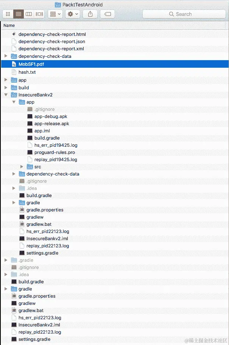Click the bottom-level gradlew.bat file icon
The image size is (229, 345).
pyautogui.click(x=14, y=310)
